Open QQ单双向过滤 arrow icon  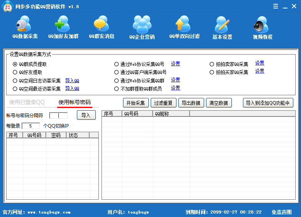pyautogui.click(x=184, y=25)
